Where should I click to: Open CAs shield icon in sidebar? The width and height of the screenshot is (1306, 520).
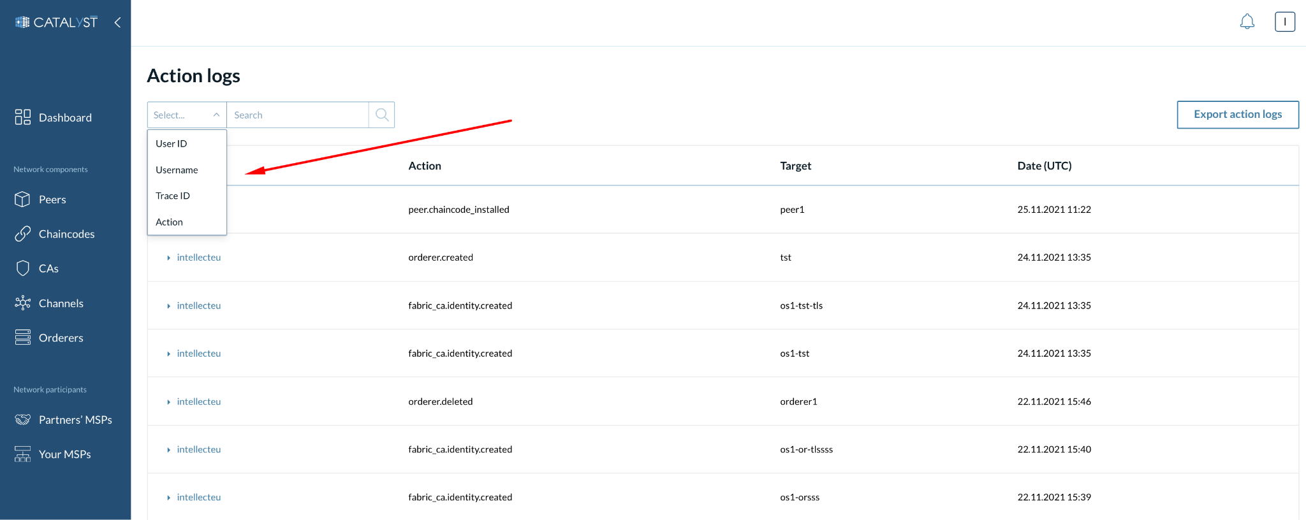tap(22, 268)
